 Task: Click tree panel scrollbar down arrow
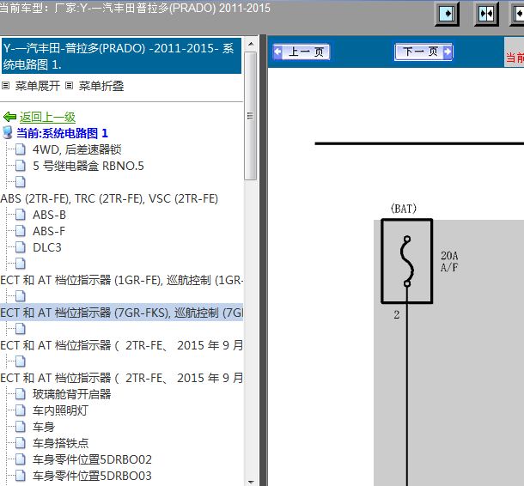point(251,482)
